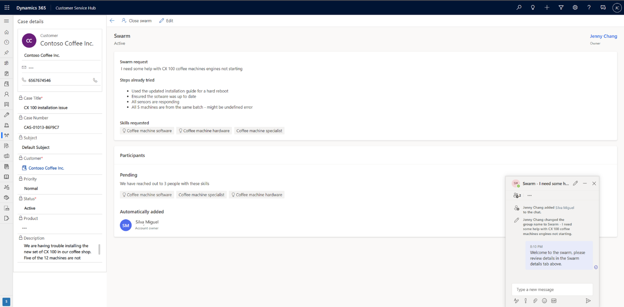Viewport: 624px width, 307px height.
Task: Click Coffee machine specialist under Skills requested
Action: (x=259, y=131)
